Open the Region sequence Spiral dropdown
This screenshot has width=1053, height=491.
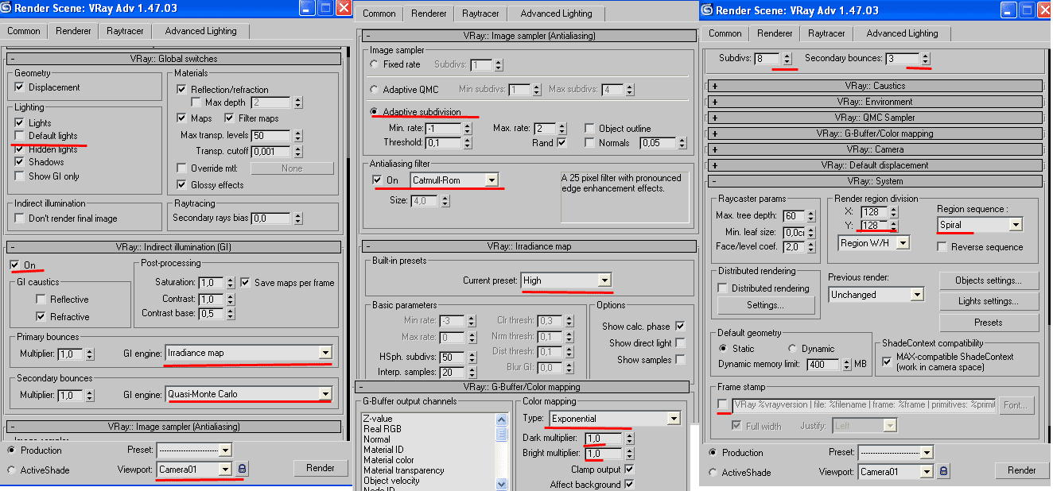pyautogui.click(x=1015, y=225)
